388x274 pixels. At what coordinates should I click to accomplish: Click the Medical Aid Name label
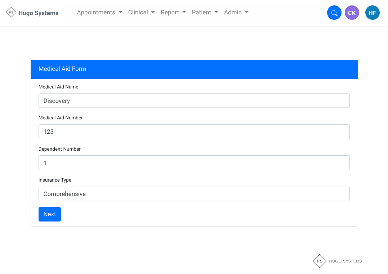pos(58,87)
